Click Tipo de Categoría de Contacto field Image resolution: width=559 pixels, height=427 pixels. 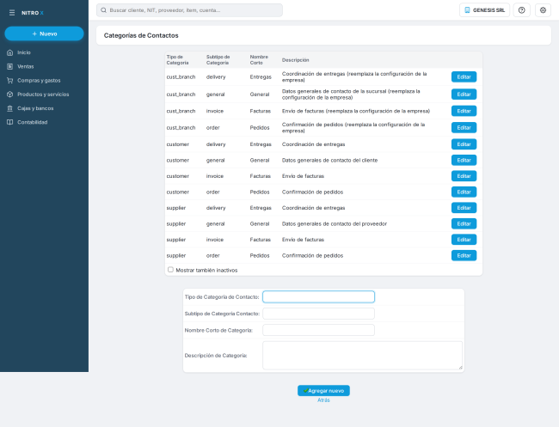tap(319, 297)
